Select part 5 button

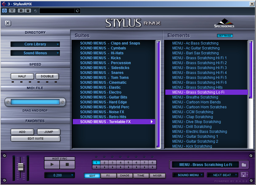[128, 163]
